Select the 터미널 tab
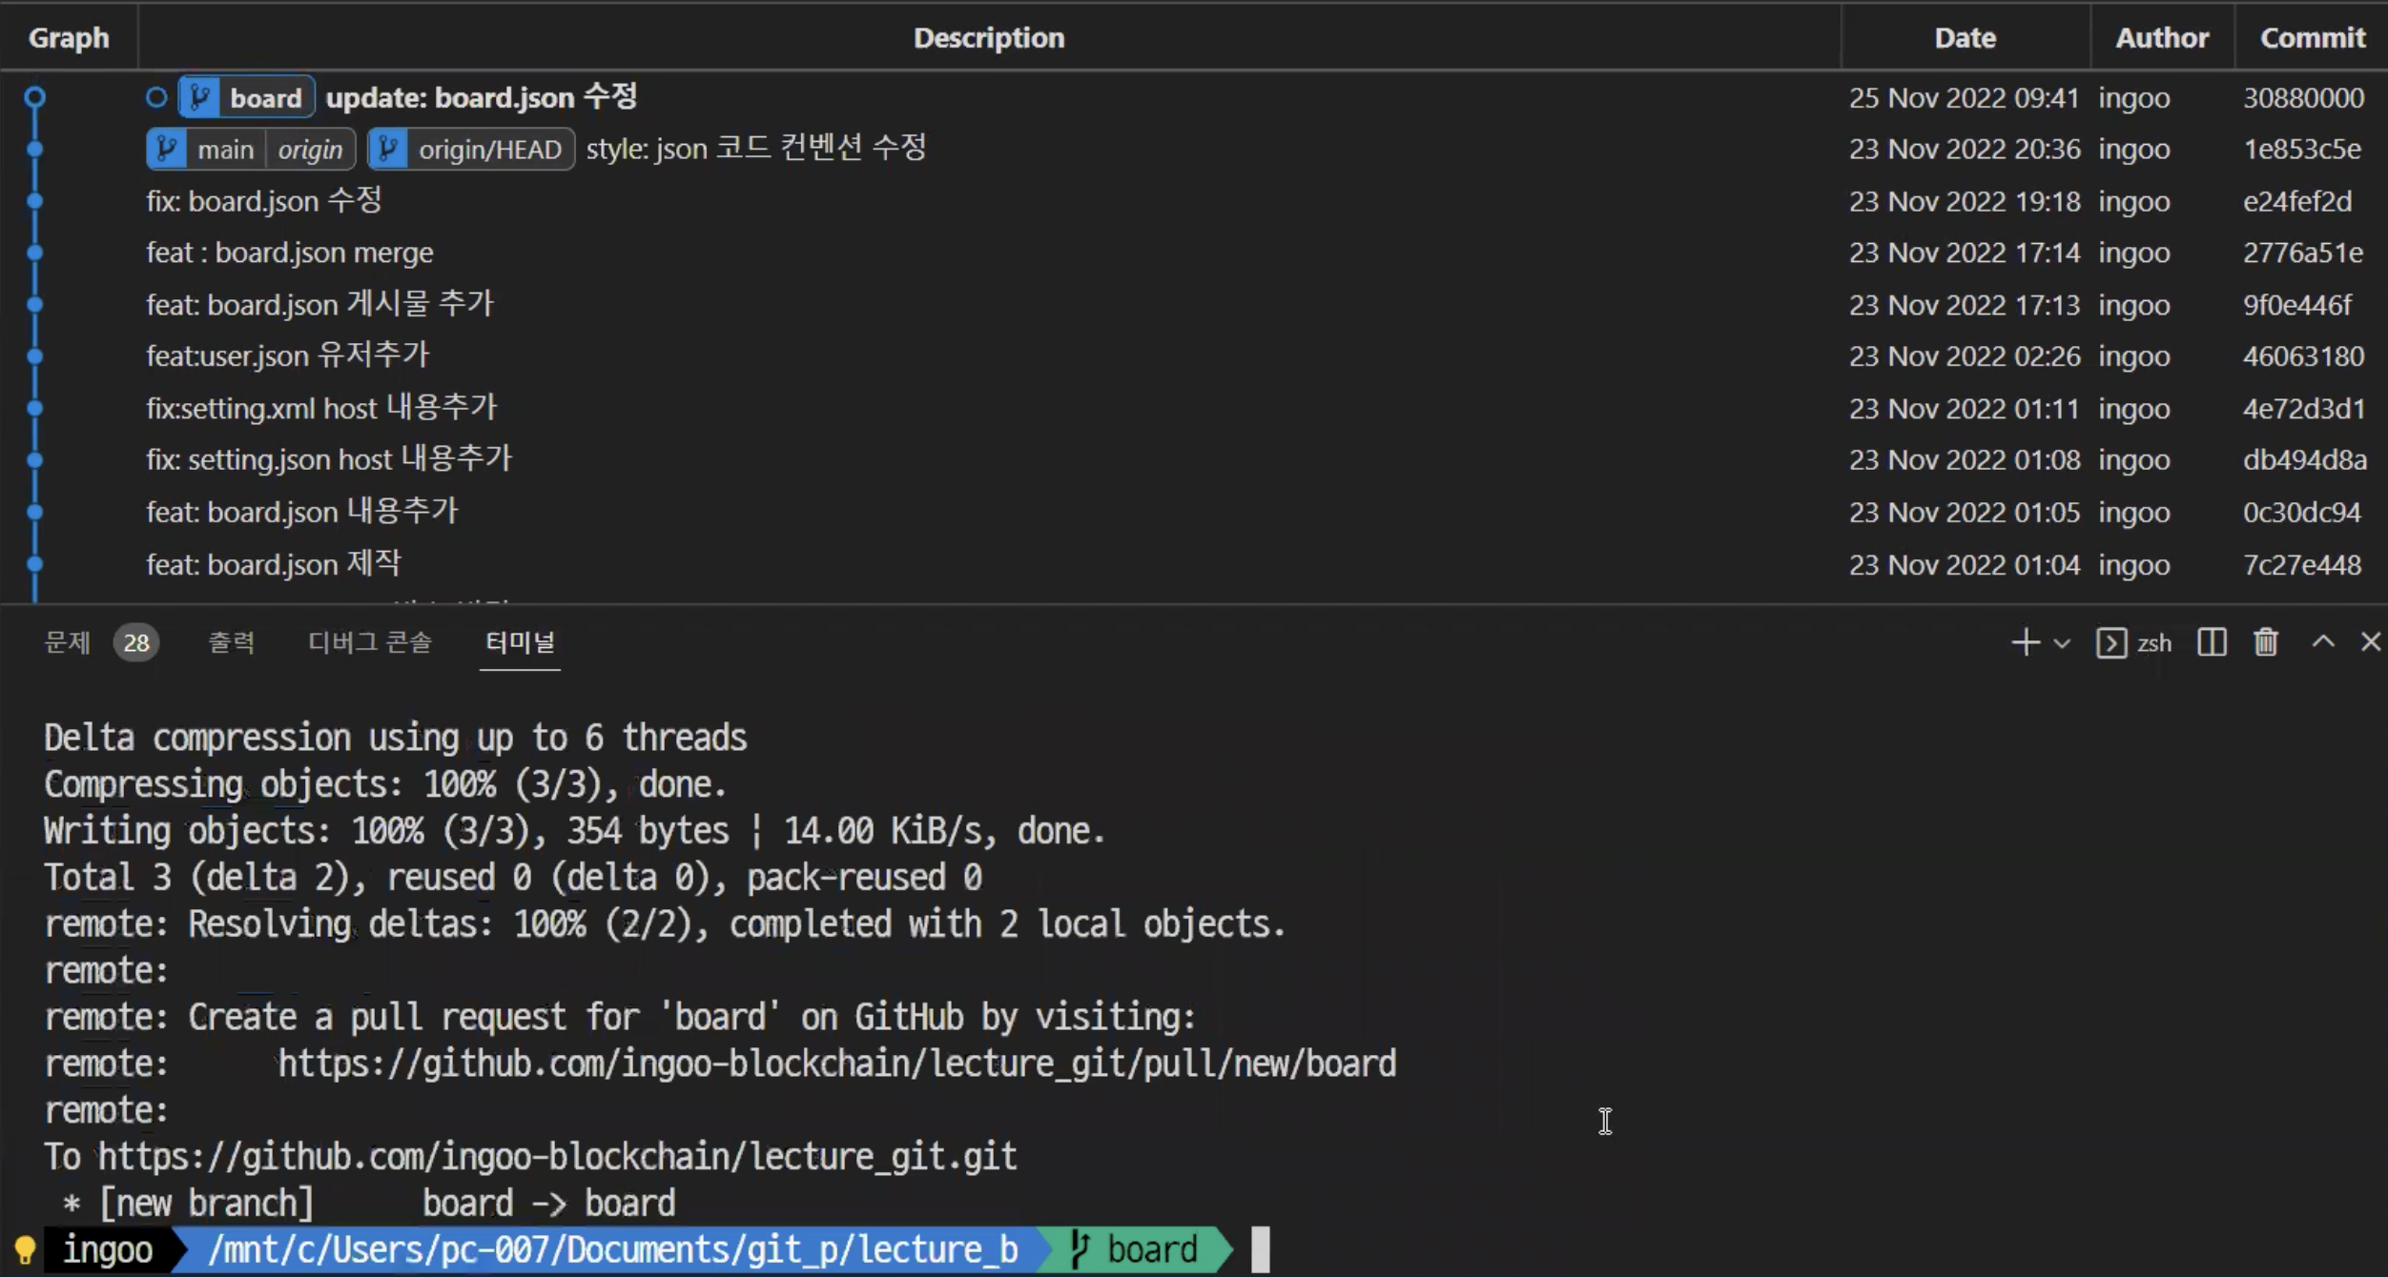The width and height of the screenshot is (2388, 1277). click(x=520, y=642)
